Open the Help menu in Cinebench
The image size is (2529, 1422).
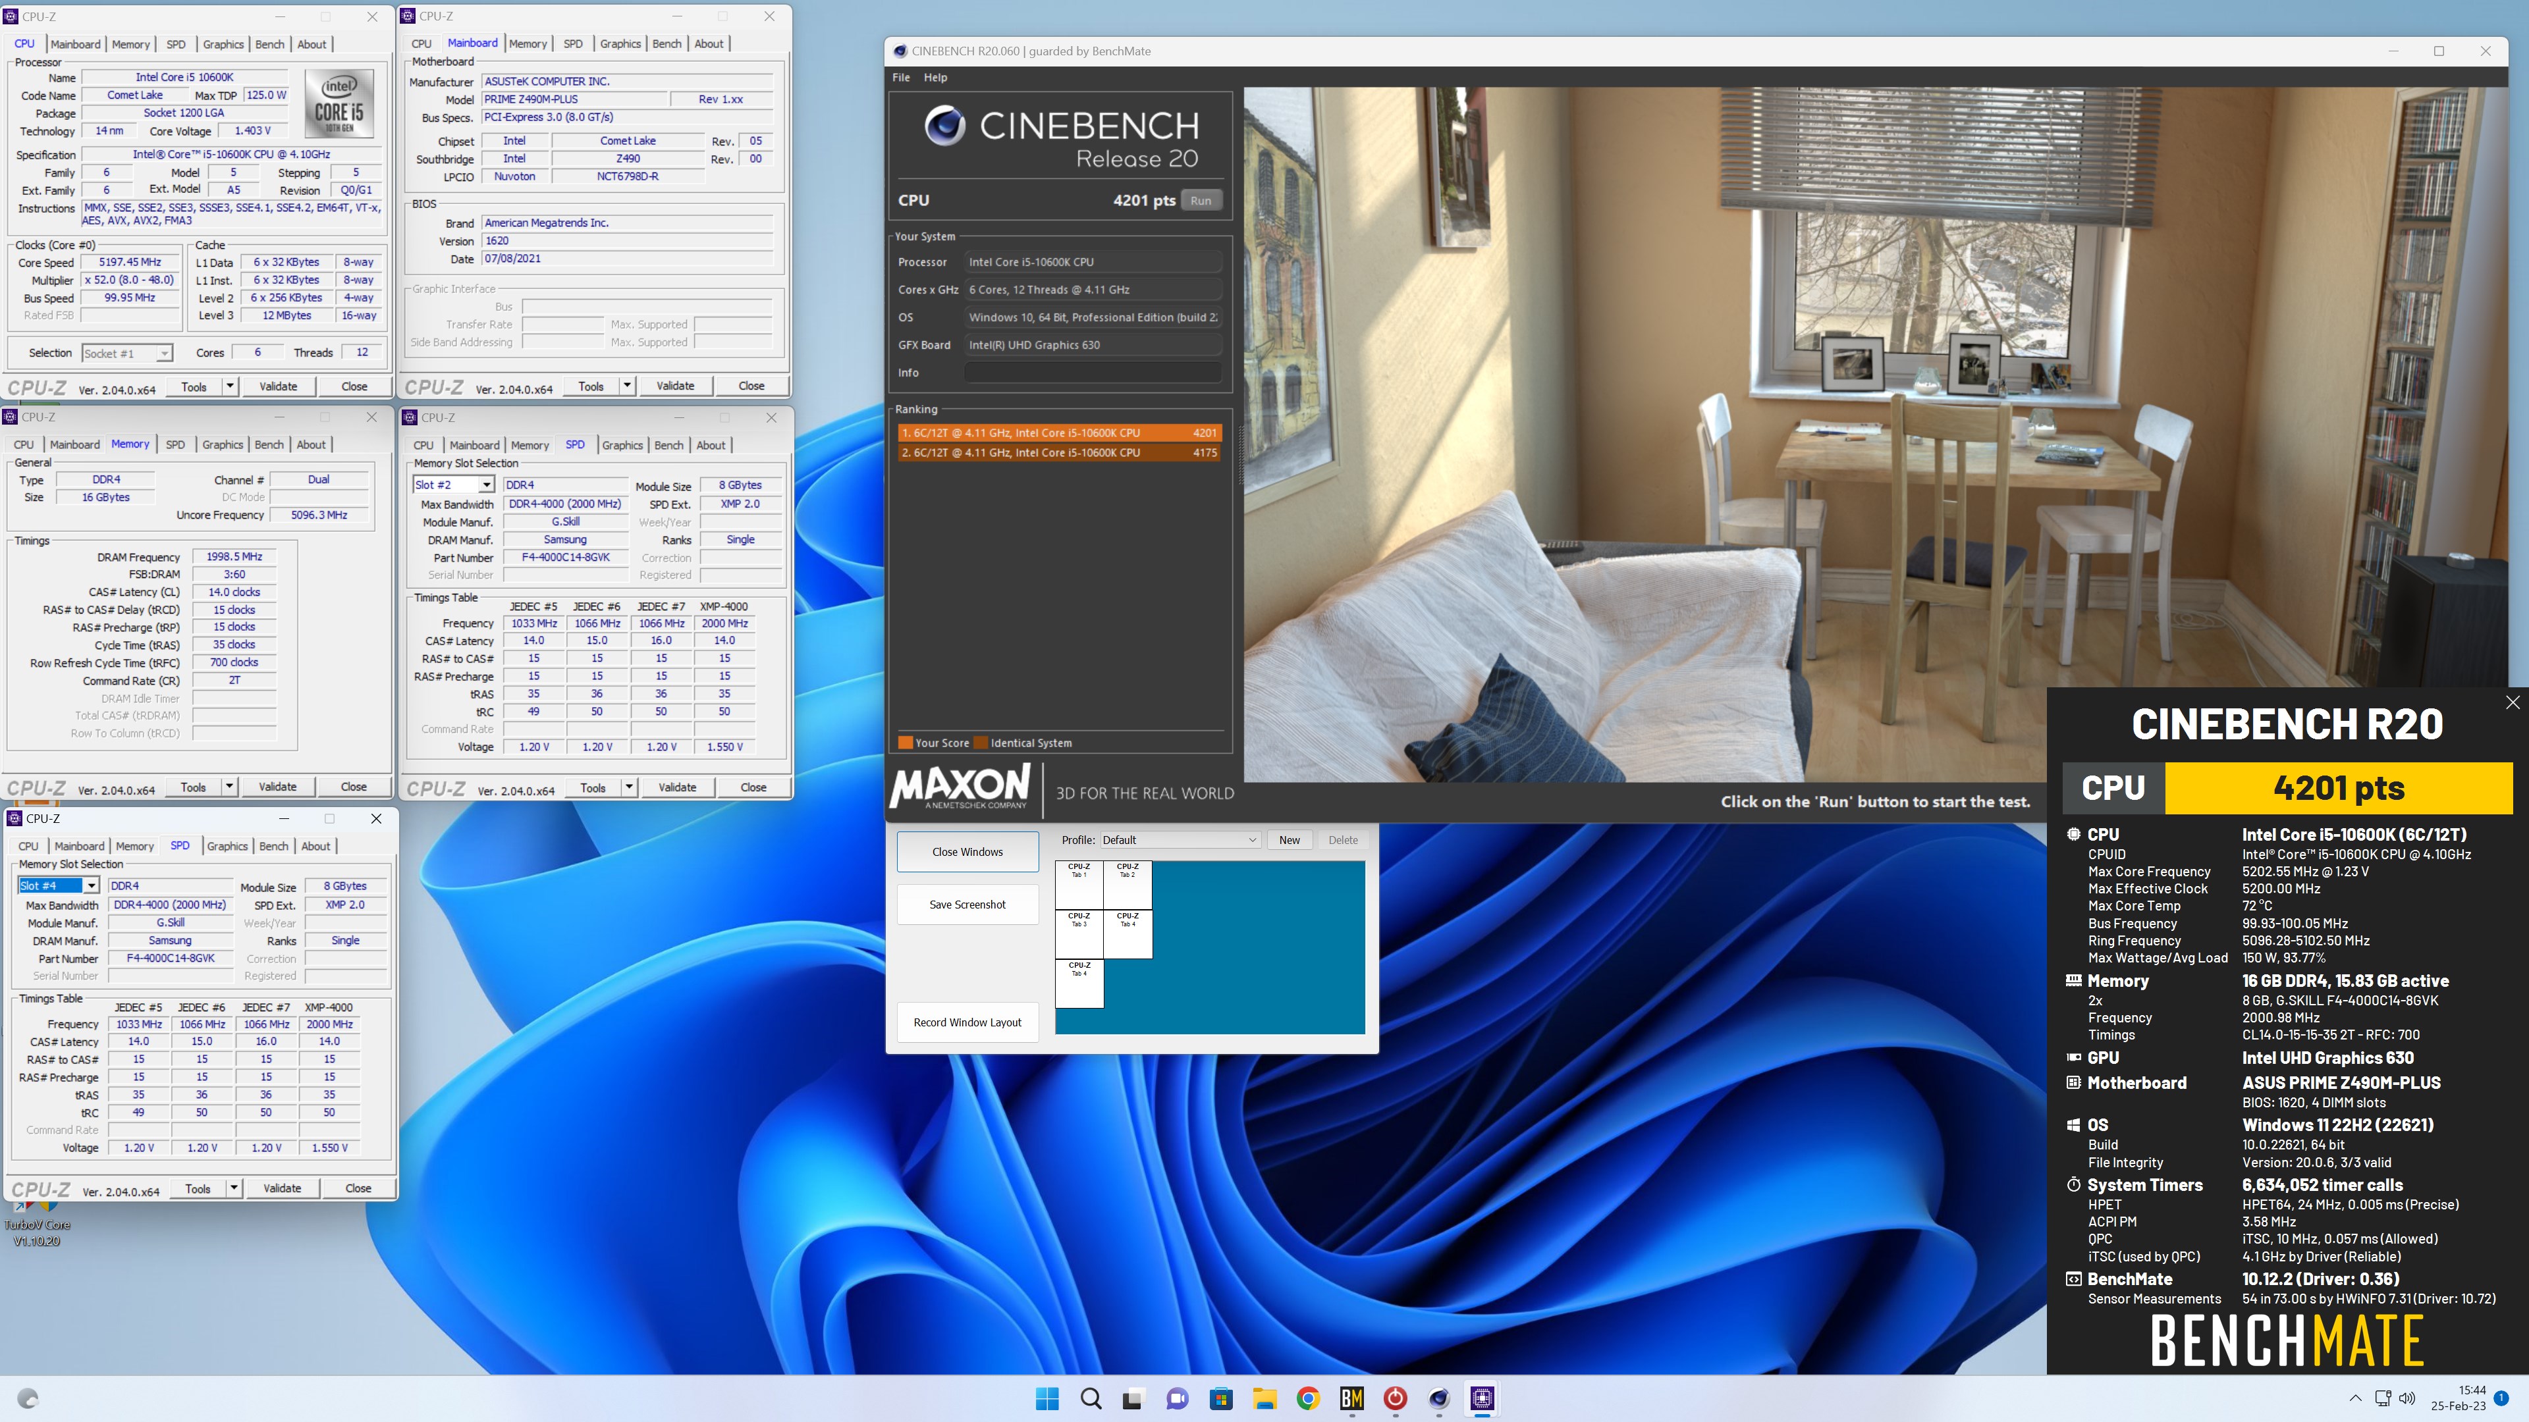pyautogui.click(x=935, y=78)
